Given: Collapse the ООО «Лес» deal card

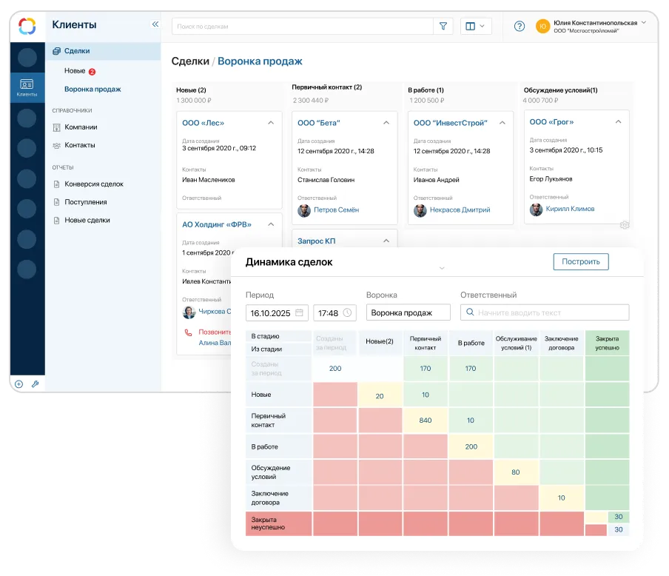Looking at the screenshot, I should coord(270,123).
